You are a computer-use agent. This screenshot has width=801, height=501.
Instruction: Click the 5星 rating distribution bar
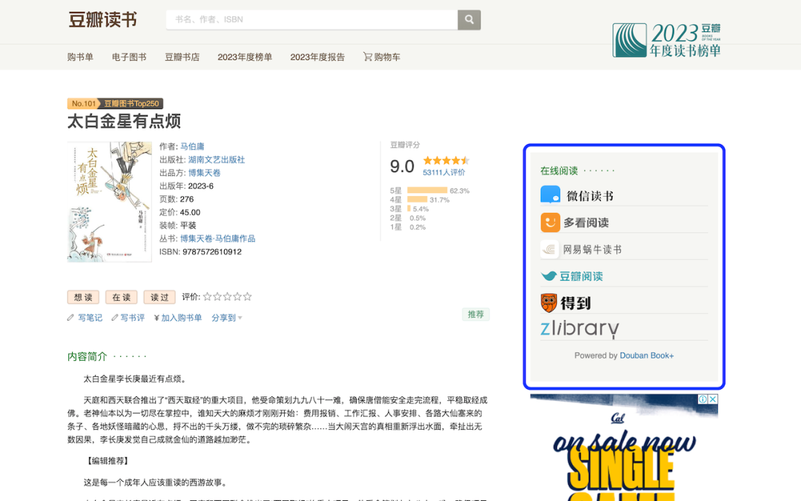click(427, 190)
